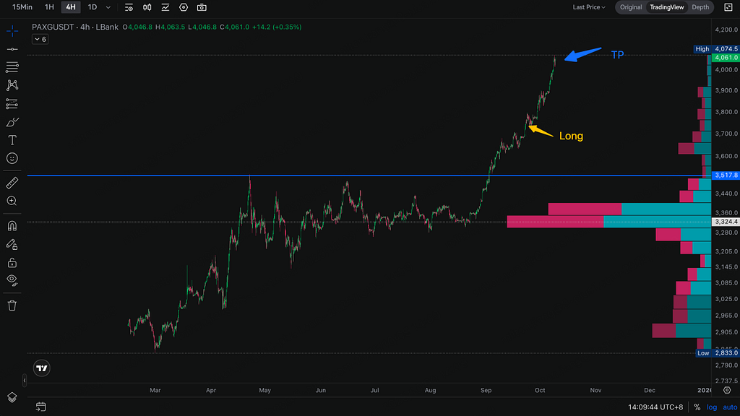Select the yellow Long text annotation
Viewport: 740px width, 416px height.
pyautogui.click(x=571, y=136)
